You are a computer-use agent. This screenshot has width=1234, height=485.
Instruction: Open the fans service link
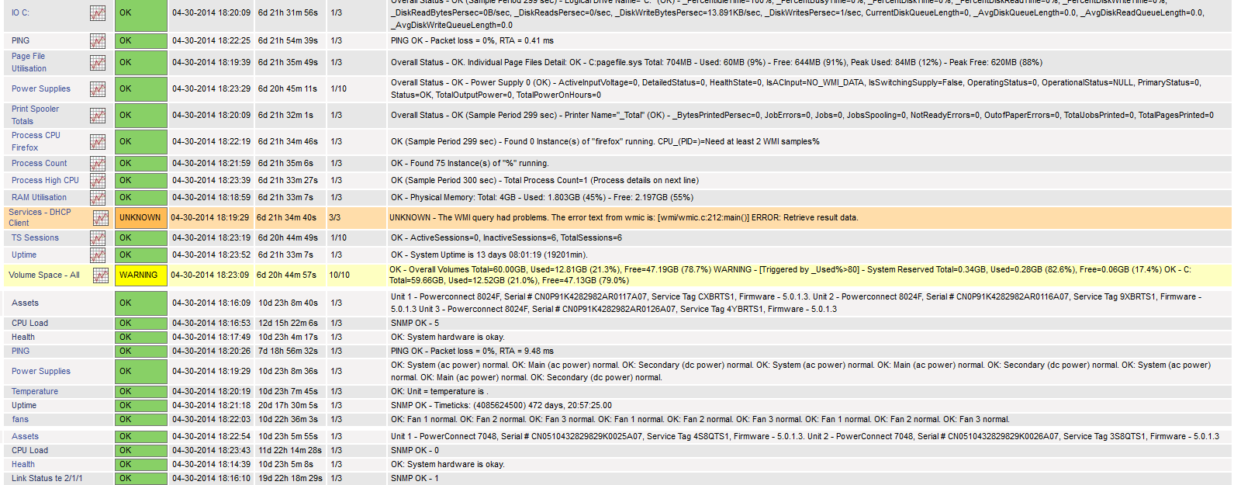20,420
